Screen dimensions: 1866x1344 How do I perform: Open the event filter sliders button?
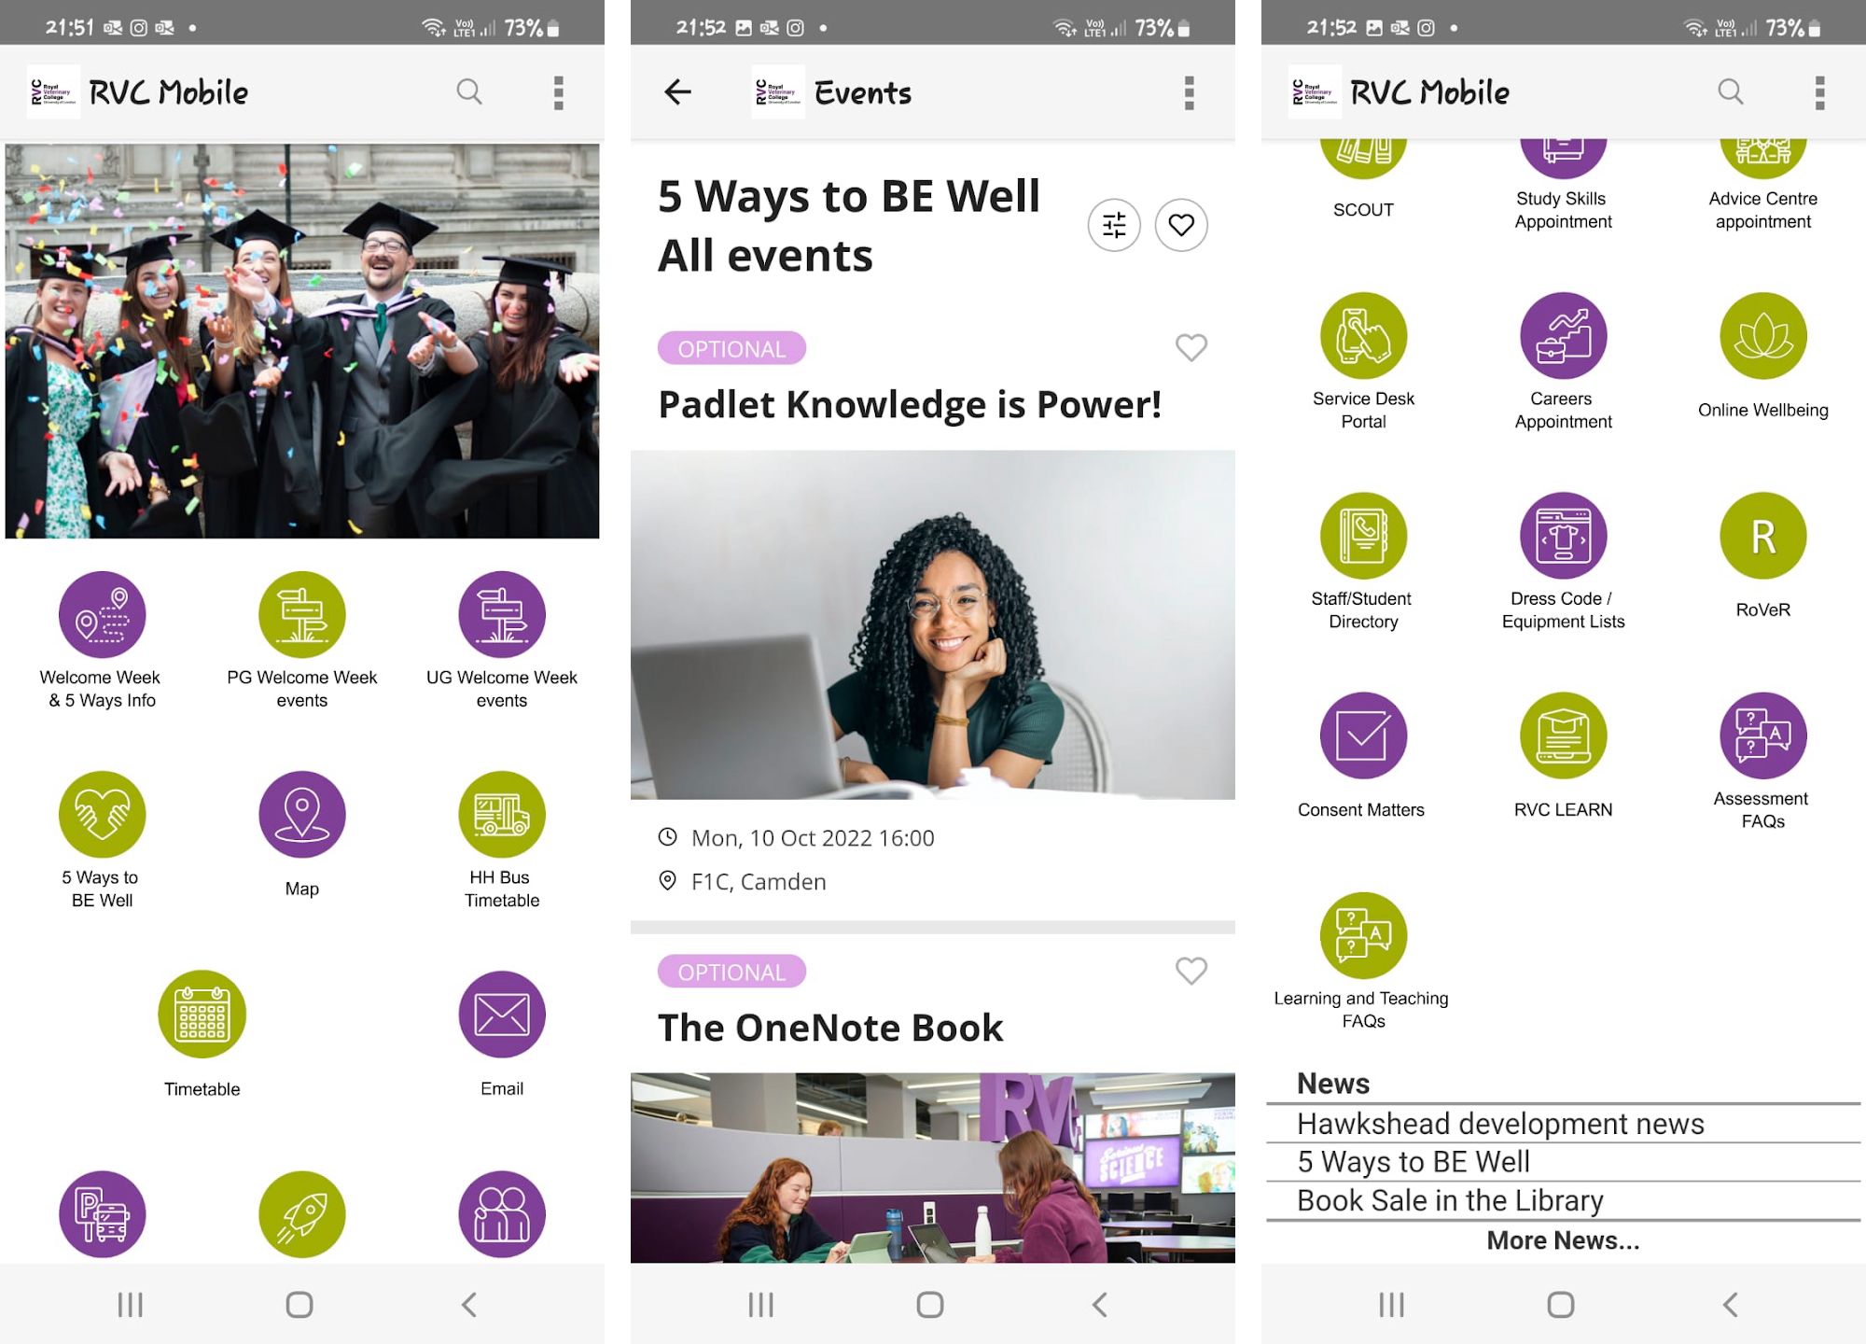click(1114, 225)
